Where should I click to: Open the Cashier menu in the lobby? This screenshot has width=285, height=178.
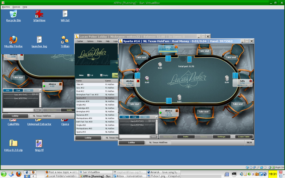click(80, 41)
